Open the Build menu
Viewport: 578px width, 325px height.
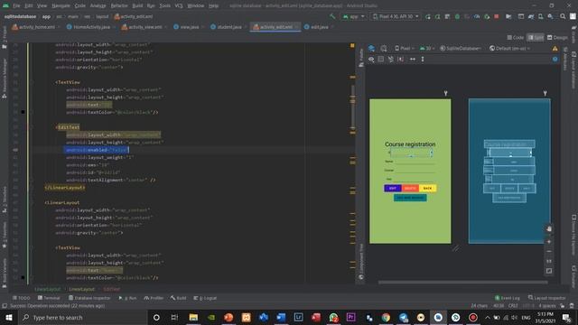click(137, 5)
